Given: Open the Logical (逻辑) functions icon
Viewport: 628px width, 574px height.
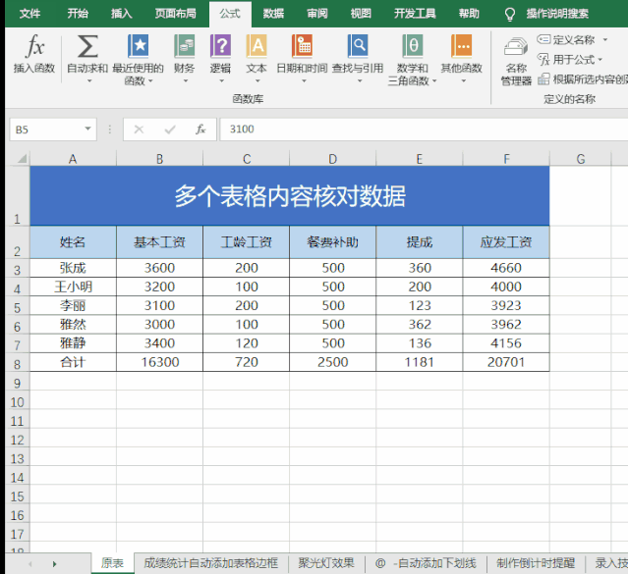Looking at the screenshot, I should pos(220,46).
